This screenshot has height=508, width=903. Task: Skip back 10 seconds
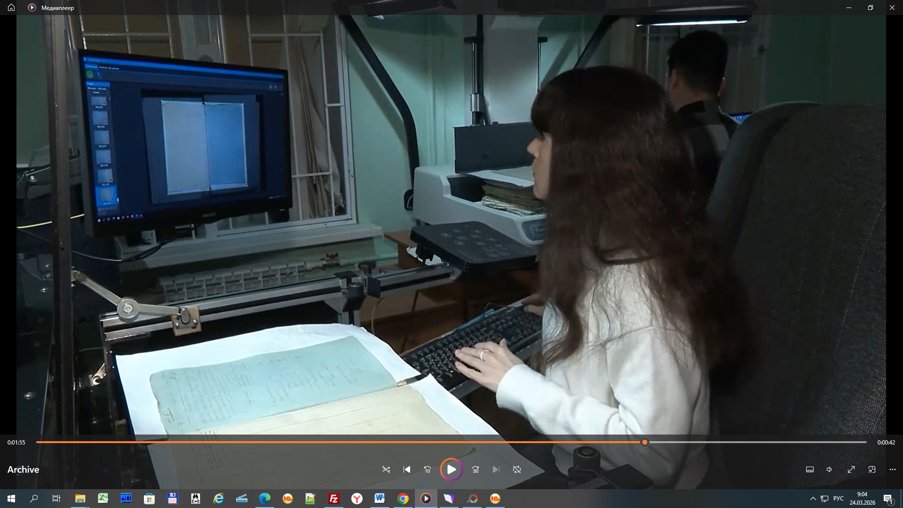[x=428, y=469]
